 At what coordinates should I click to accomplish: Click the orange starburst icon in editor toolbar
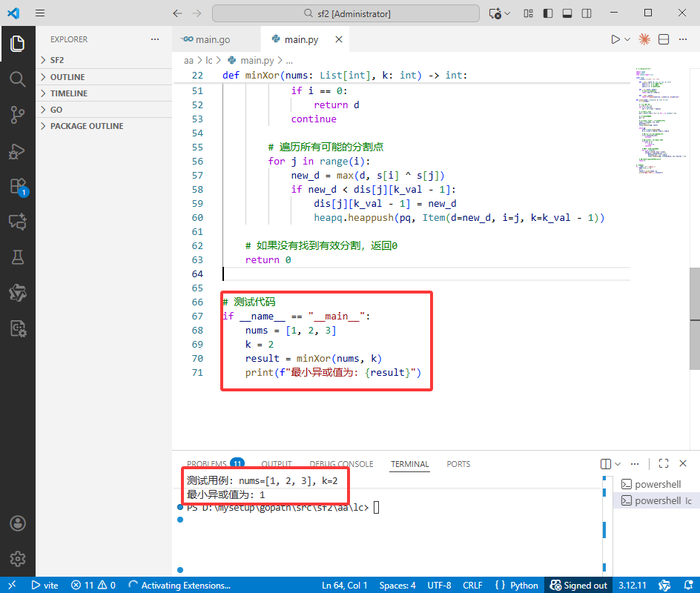tap(644, 39)
